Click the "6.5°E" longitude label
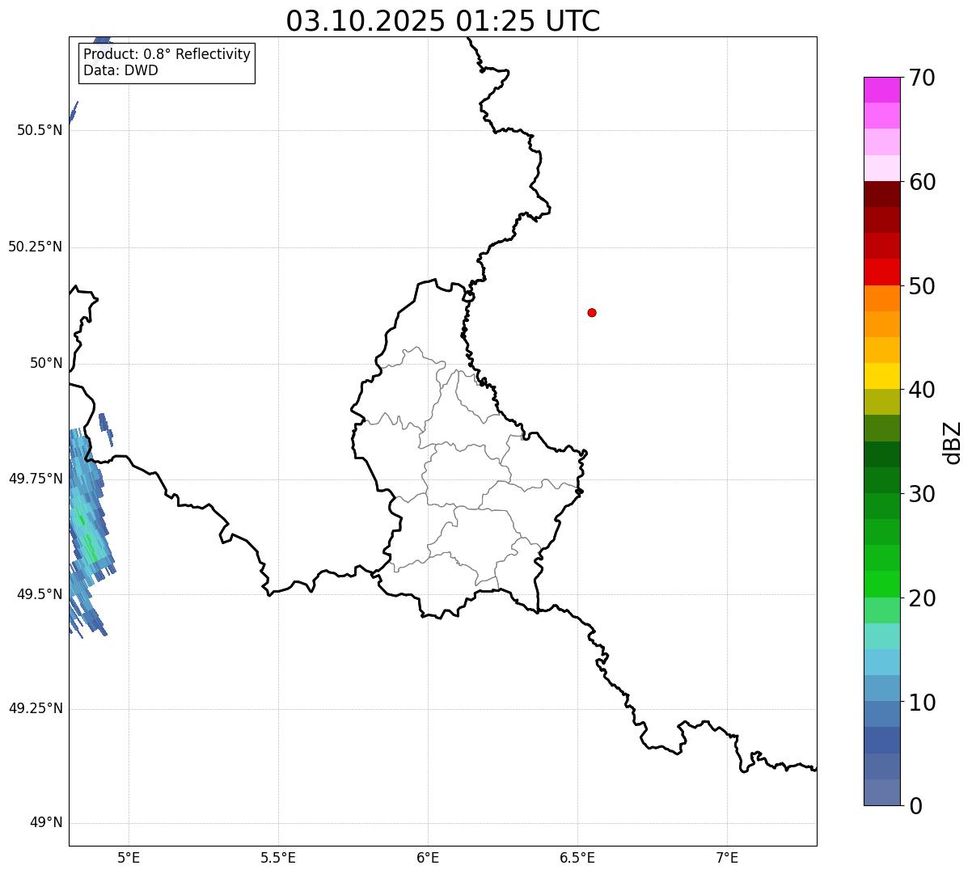This screenshot has height=874, width=972. (x=577, y=858)
